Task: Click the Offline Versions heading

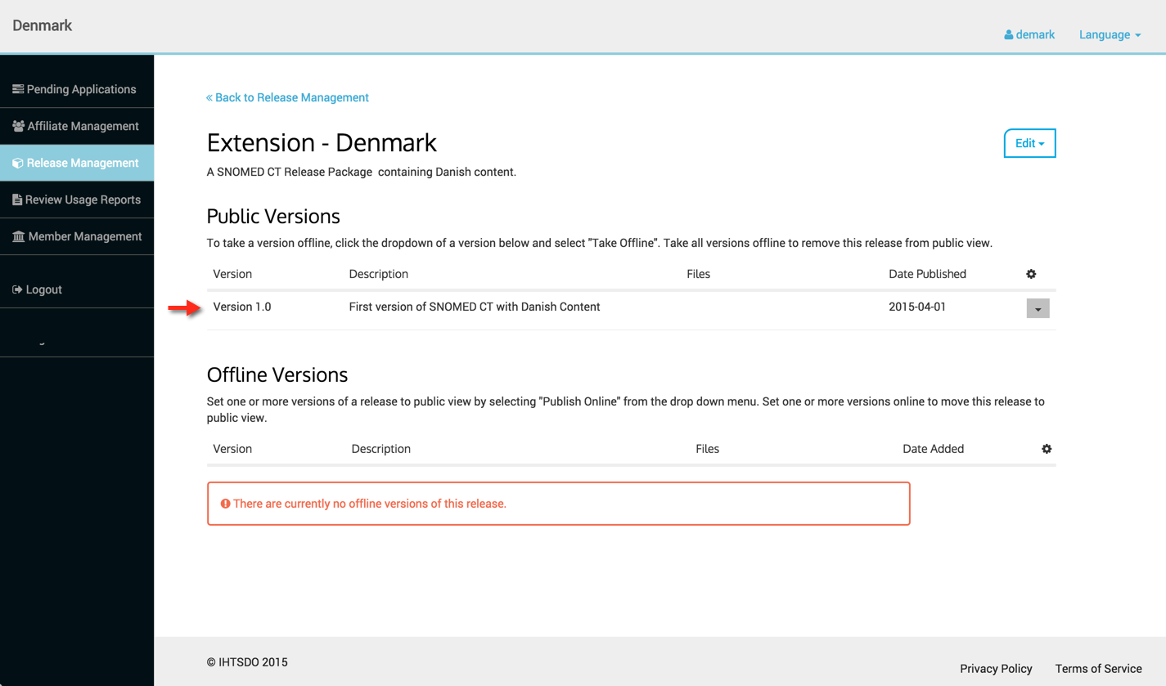Action: click(x=277, y=375)
